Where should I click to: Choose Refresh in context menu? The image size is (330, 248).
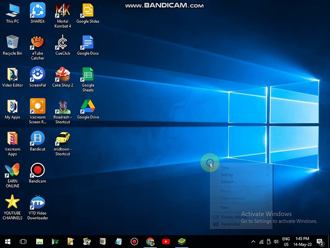tap(241, 182)
